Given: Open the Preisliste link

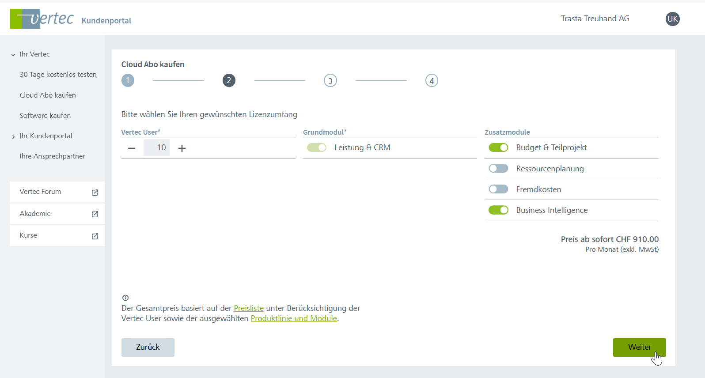Looking at the screenshot, I should click(249, 308).
